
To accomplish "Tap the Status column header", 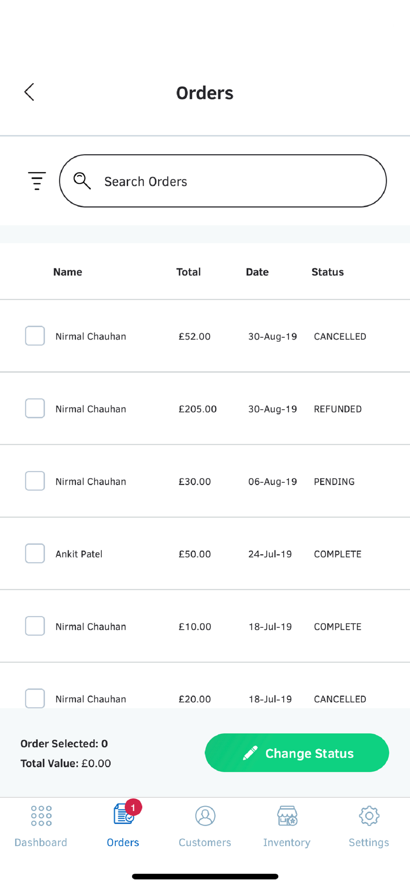I will tap(327, 272).
